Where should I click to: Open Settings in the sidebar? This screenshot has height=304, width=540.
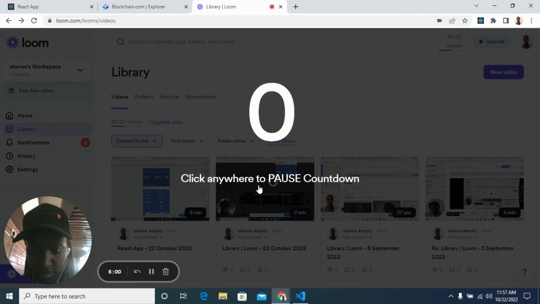(27, 170)
